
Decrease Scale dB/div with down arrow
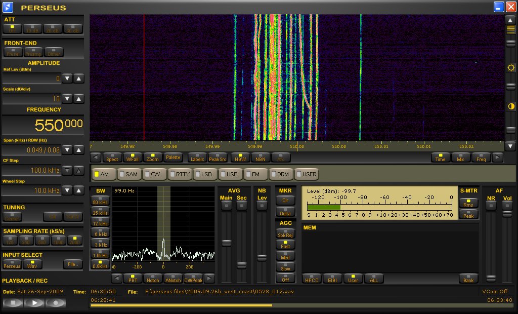pyautogui.click(x=67, y=99)
